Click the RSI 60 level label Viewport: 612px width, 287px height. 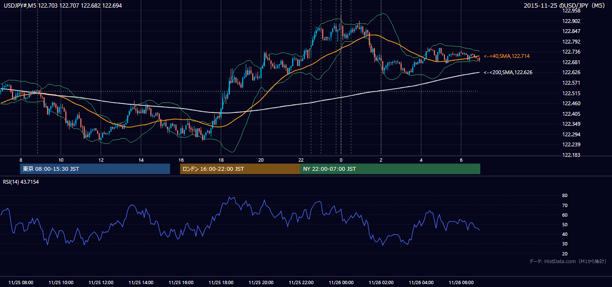pyautogui.click(x=565, y=215)
